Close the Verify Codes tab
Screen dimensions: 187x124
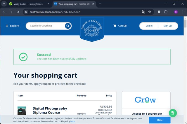pos(48,4)
